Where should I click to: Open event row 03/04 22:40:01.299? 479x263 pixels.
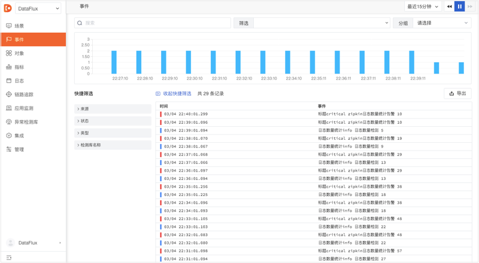click(314, 114)
